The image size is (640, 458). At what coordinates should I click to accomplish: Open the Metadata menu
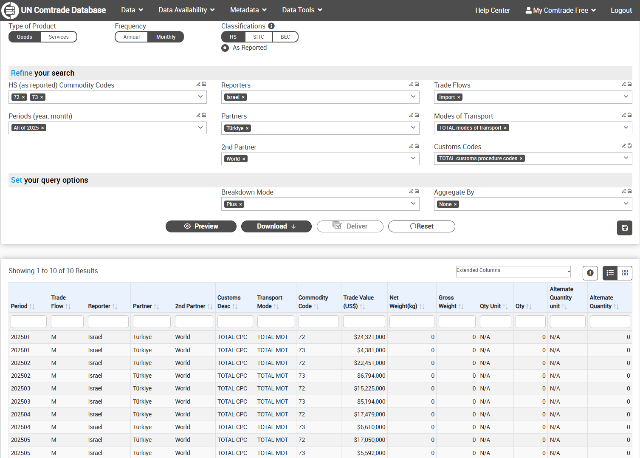248,10
